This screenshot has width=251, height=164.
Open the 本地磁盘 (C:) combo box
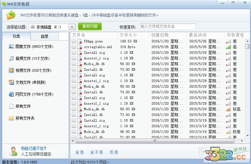point(52,27)
